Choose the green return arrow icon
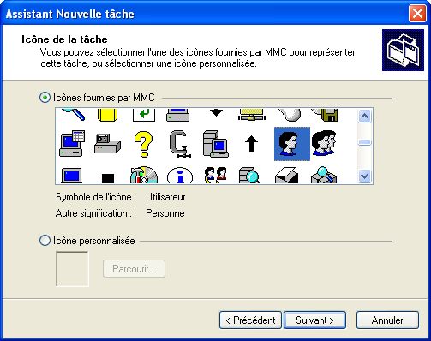This screenshot has width=431, height=341. pos(144,115)
